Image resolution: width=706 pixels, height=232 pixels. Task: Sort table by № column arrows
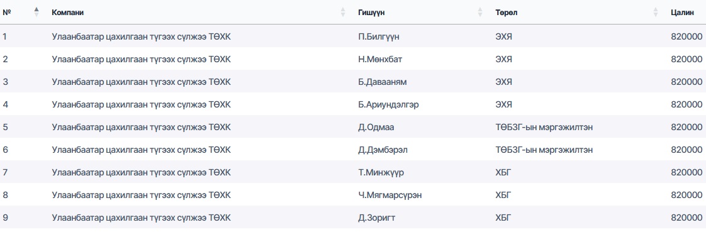pyautogui.click(x=36, y=12)
